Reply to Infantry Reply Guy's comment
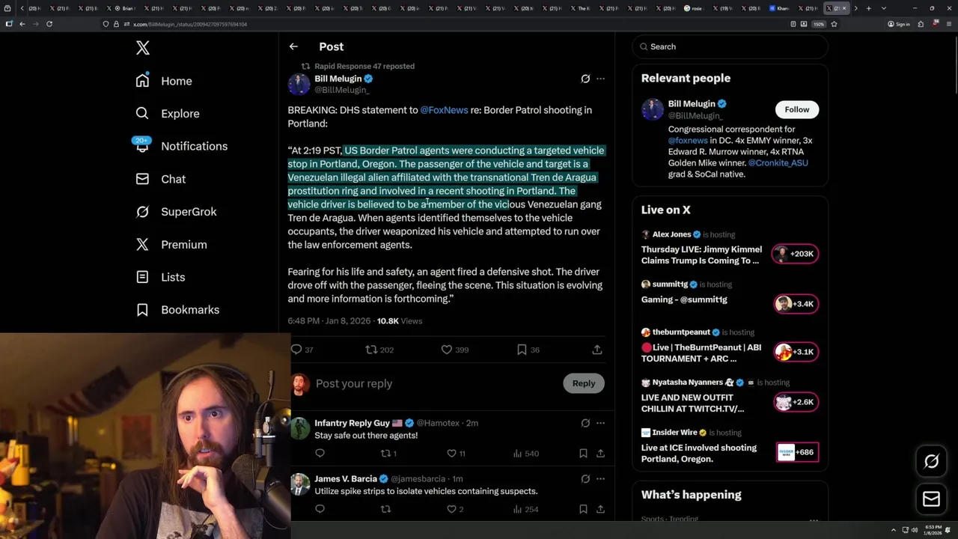 tap(320, 453)
